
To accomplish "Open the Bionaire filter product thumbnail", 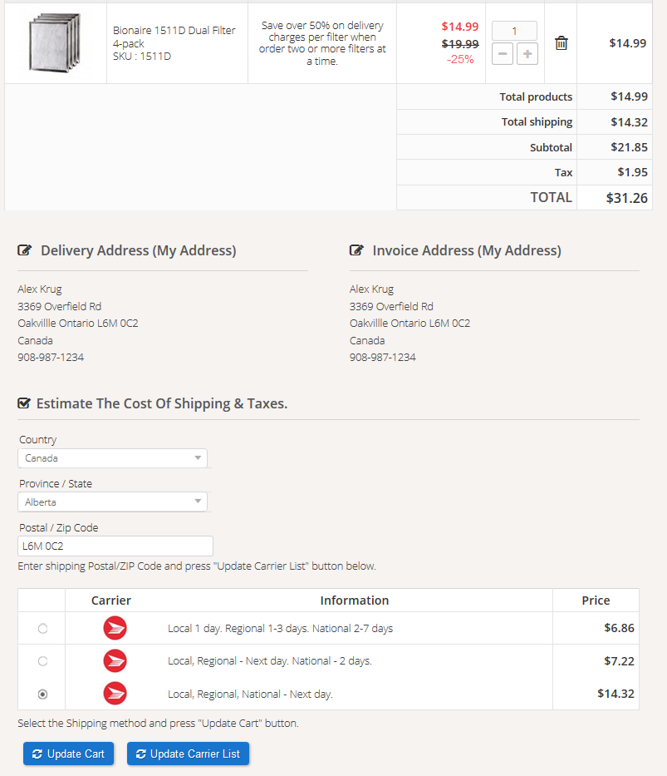I will click(55, 43).
